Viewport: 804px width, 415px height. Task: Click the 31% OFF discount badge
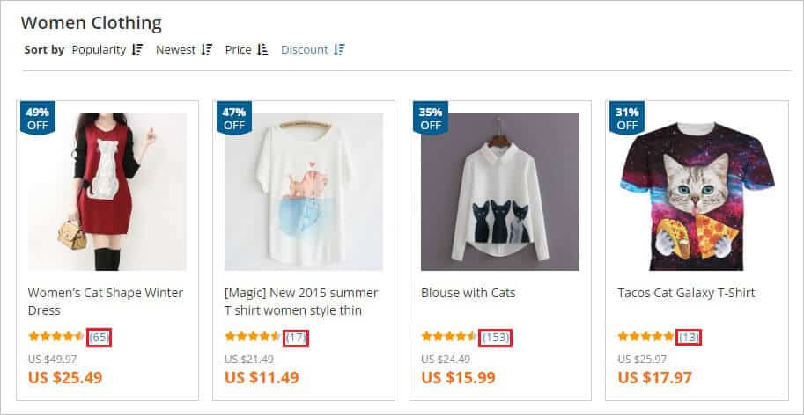627,119
